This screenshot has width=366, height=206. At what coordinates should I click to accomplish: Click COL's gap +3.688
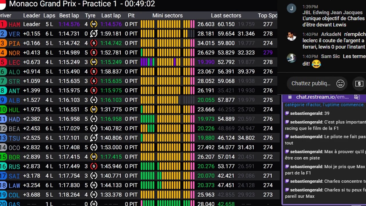click(31, 195)
